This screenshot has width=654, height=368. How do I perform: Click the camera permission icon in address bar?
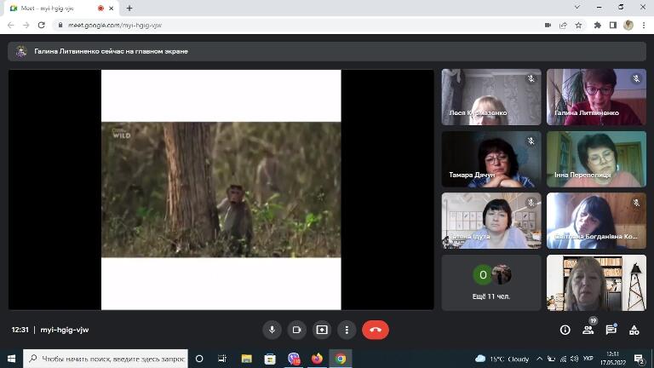click(x=548, y=25)
